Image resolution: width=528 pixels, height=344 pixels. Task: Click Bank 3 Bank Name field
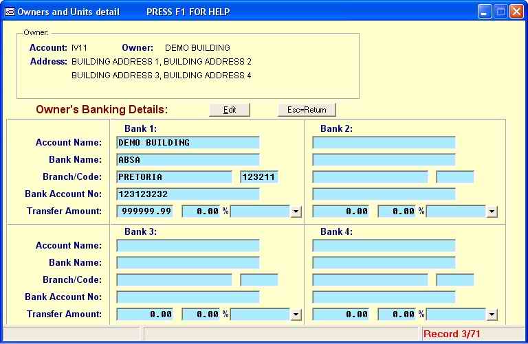(188, 262)
